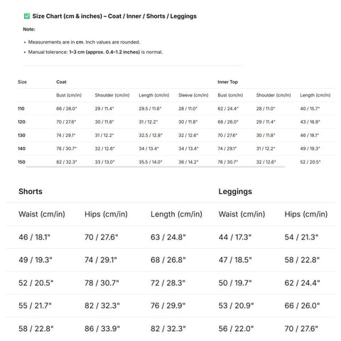Image resolution: width=341 pixels, height=341 pixels.
Task: Select the 66 / 26.0" coat bust cell
Action: pos(67,109)
